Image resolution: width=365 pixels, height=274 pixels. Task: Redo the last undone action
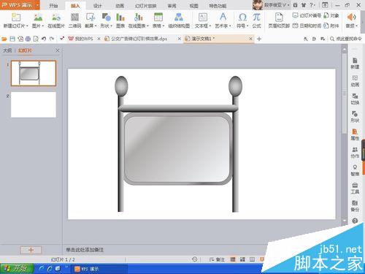click(52, 39)
